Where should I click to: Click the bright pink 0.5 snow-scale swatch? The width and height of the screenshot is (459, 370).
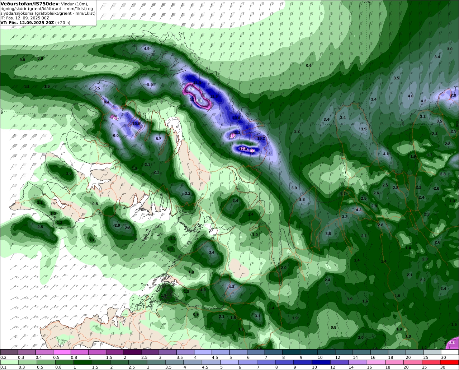click(x=62, y=352)
